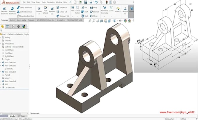Select the Draft tool

click(85, 12)
